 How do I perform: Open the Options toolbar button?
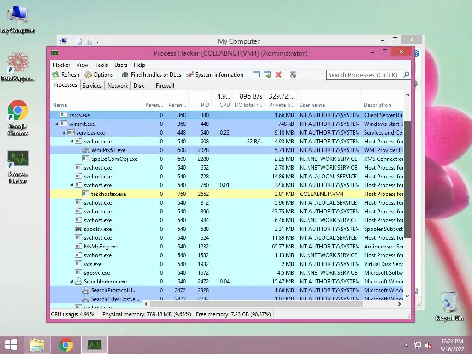(99, 75)
